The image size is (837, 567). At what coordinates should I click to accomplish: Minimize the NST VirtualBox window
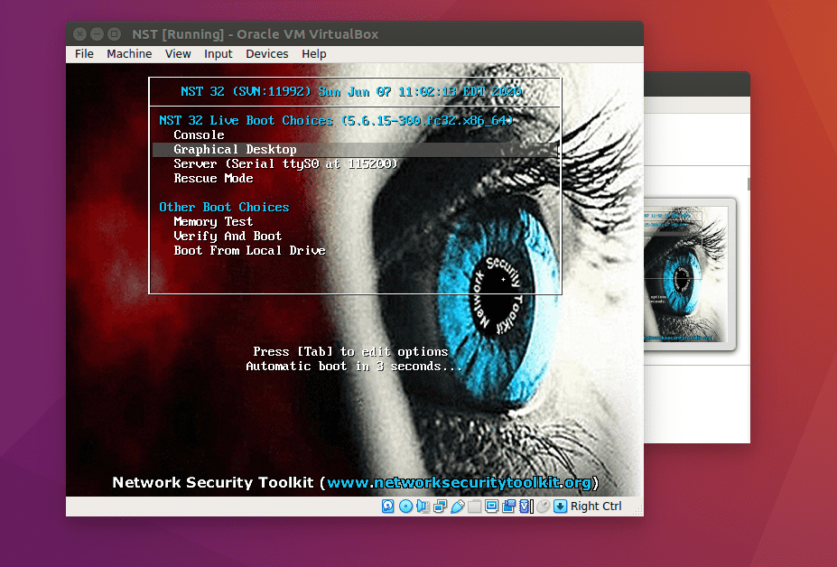(x=97, y=34)
